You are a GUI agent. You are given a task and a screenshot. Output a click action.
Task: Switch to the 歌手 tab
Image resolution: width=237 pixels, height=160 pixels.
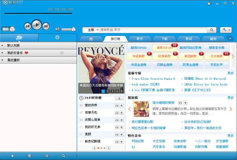click(x=139, y=39)
